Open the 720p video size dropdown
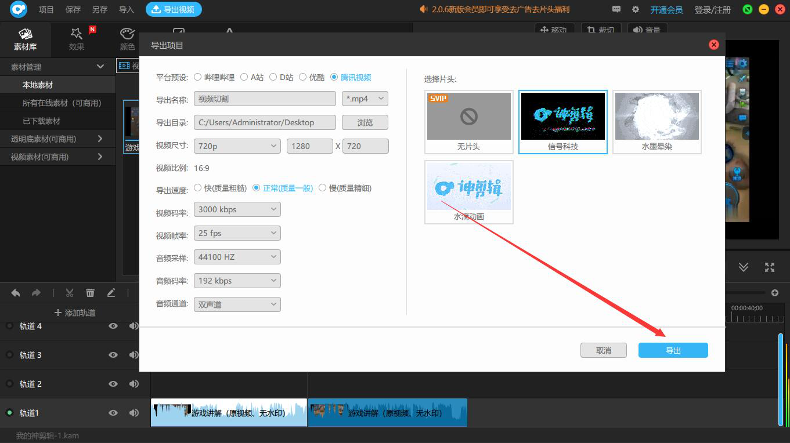 pos(237,146)
